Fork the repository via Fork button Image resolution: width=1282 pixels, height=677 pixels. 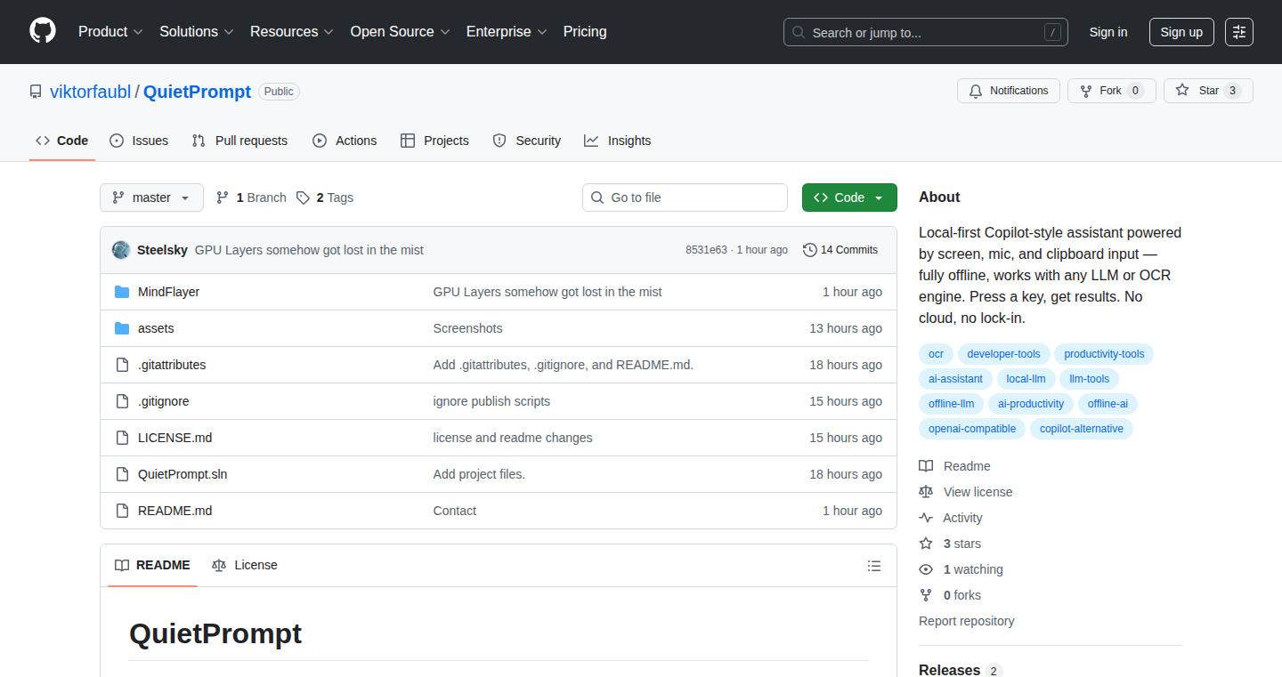pyautogui.click(x=1111, y=91)
